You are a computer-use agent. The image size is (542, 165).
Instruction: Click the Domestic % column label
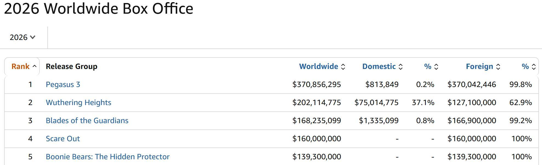pyautogui.click(x=428, y=66)
